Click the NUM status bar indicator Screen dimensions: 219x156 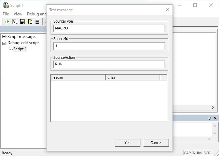[x=197, y=153]
